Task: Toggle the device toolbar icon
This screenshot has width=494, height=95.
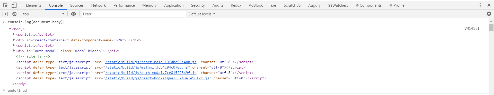Action: [x=14, y=5]
